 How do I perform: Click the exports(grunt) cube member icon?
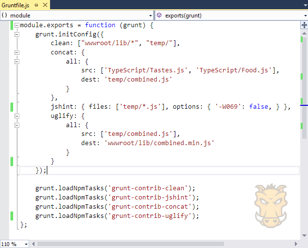159,15
